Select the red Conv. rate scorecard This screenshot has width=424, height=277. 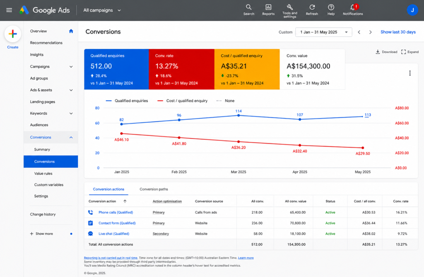coord(181,69)
